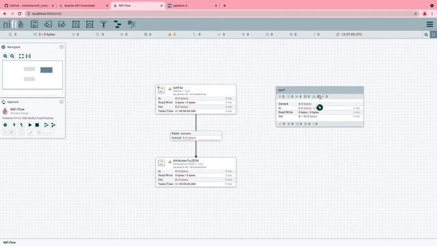Image resolution: width=437 pixels, height=246 pixels.
Task: Click the Remote Process Group toolbar icon
Action: (89, 25)
